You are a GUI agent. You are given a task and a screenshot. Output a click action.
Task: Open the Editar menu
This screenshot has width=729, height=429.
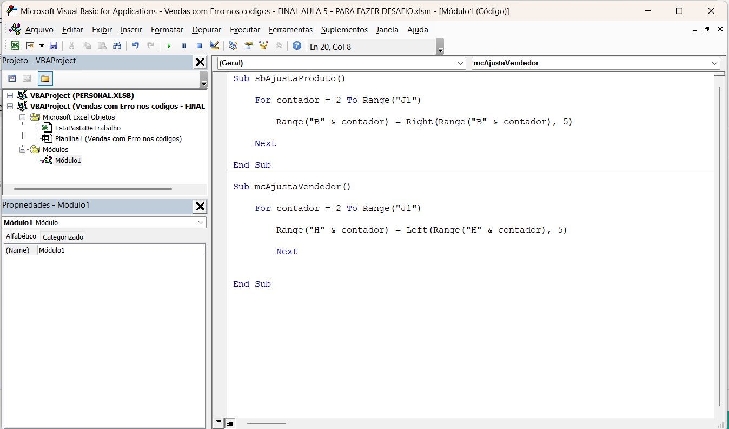click(72, 30)
